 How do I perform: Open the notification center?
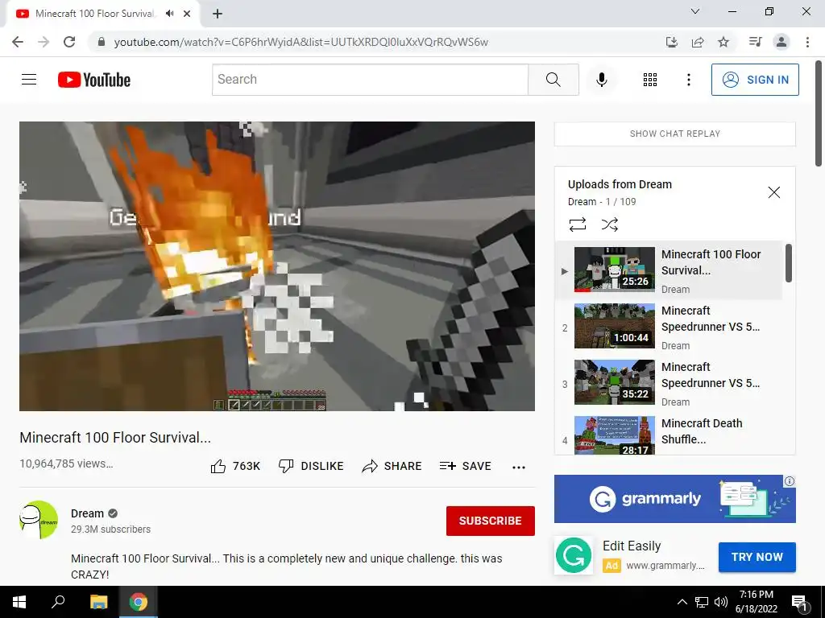coord(799,602)
